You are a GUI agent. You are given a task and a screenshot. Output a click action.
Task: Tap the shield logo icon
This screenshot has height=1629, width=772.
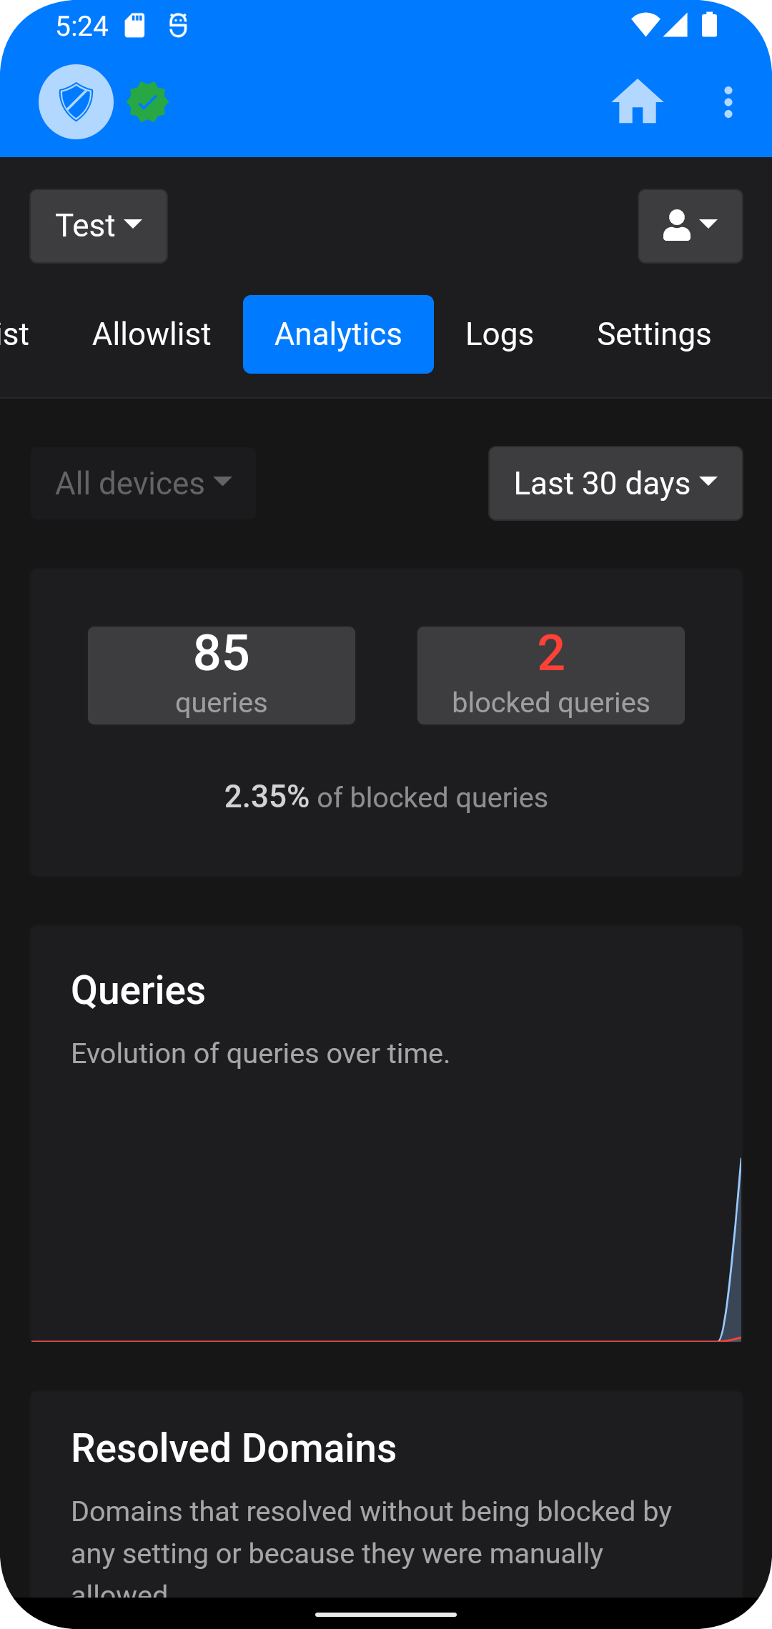click(76, 102)
